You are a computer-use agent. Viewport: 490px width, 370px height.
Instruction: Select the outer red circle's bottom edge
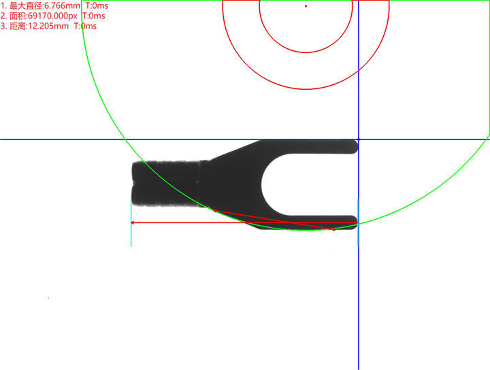coord(306,90)
